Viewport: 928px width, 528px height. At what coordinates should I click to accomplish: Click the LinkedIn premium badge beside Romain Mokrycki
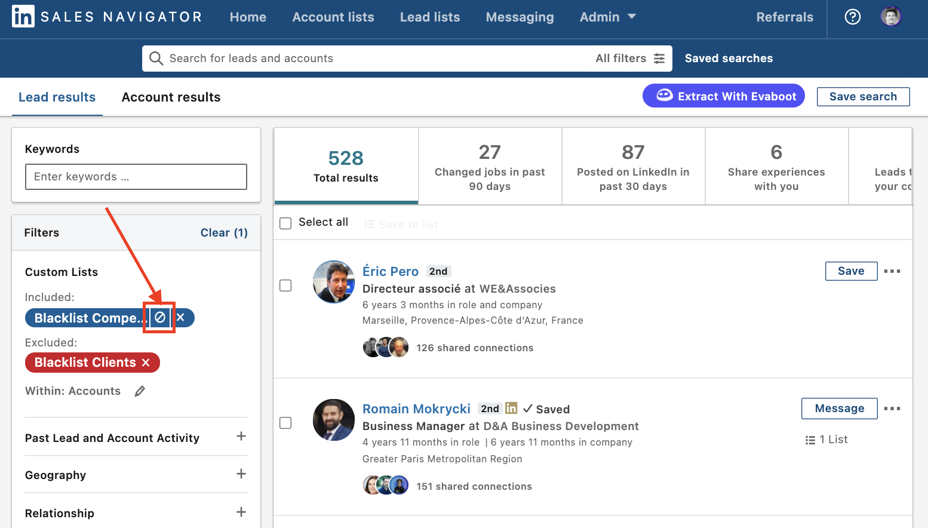[x=511, y=408]
